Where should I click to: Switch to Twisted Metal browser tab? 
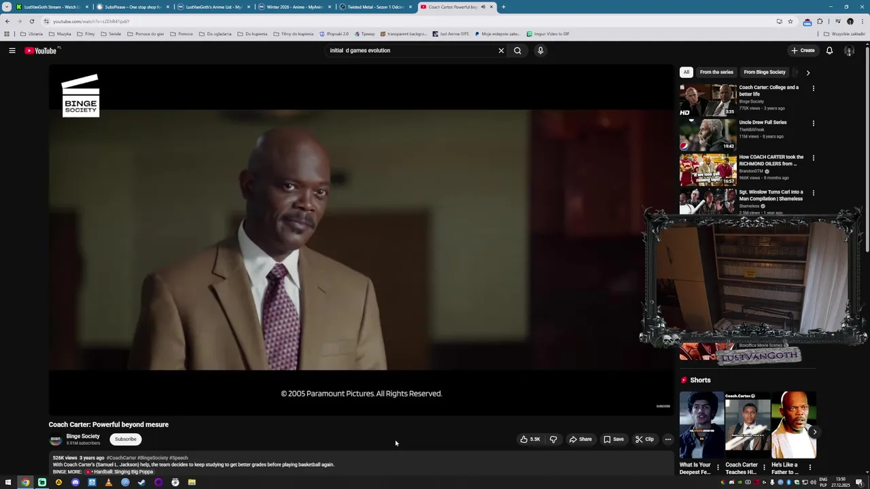click(375, 7)
